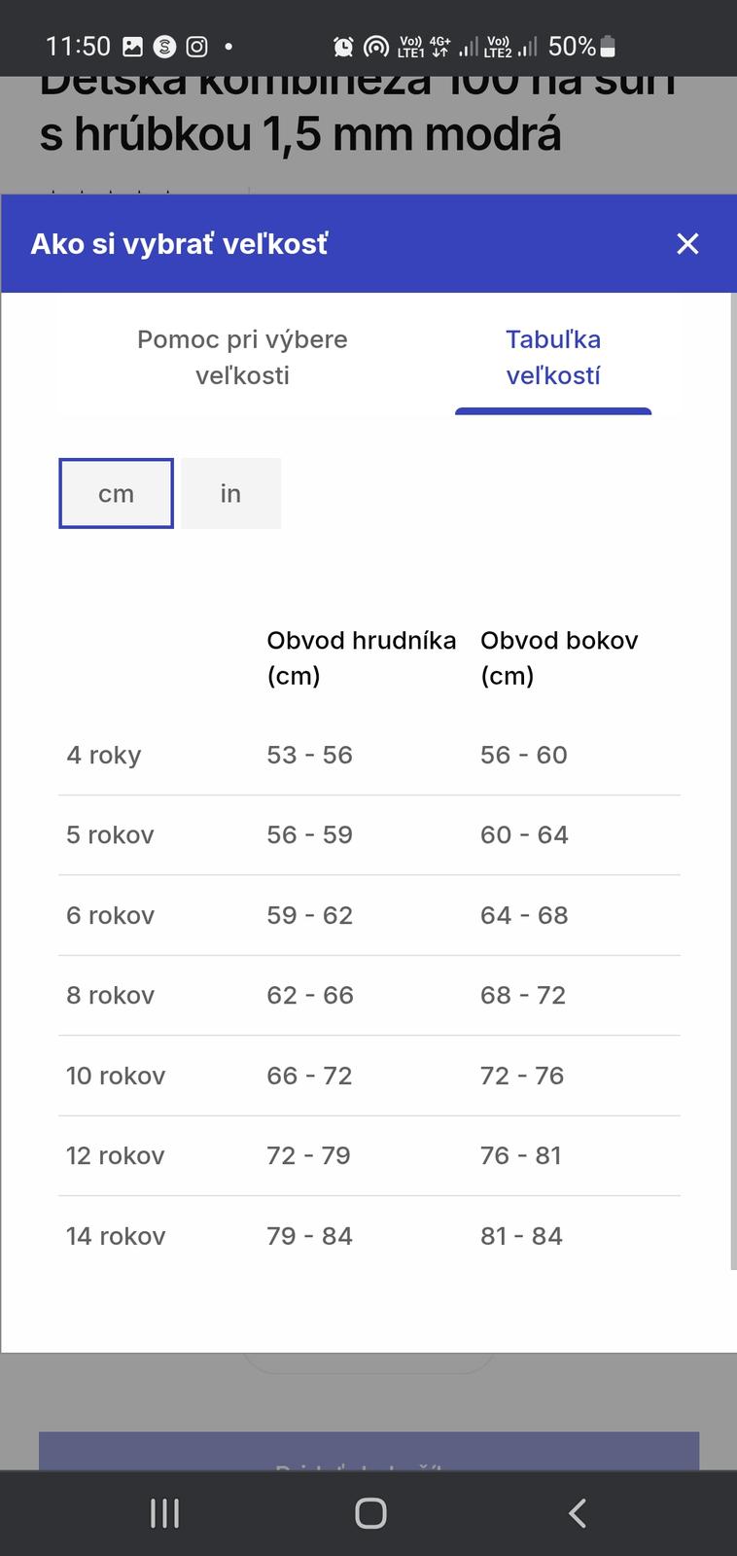
Task: Close the size guide dialog
Action: [687, 244]
